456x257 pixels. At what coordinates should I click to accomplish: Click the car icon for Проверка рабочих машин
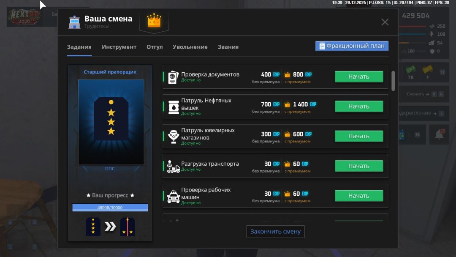[173, 196]
